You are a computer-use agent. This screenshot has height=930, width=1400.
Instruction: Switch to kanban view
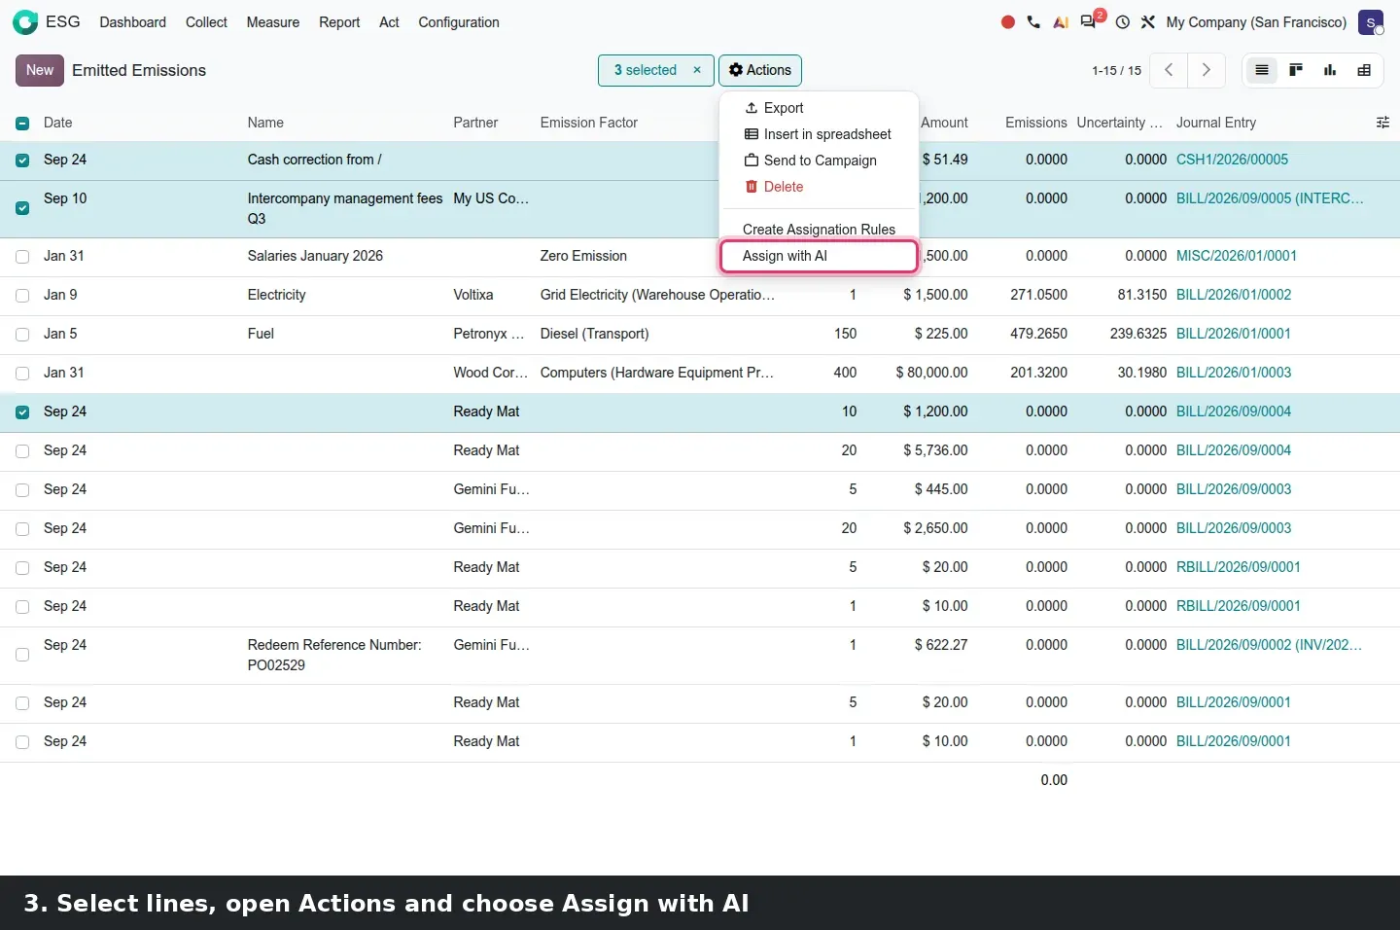point(1296,70)
